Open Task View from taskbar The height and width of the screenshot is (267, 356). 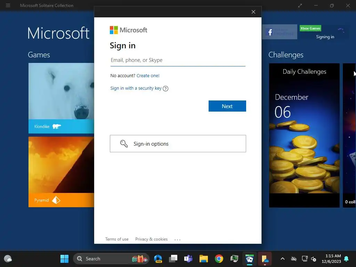173,259
